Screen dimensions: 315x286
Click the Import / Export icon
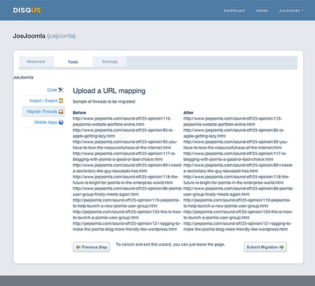[61, 101]
